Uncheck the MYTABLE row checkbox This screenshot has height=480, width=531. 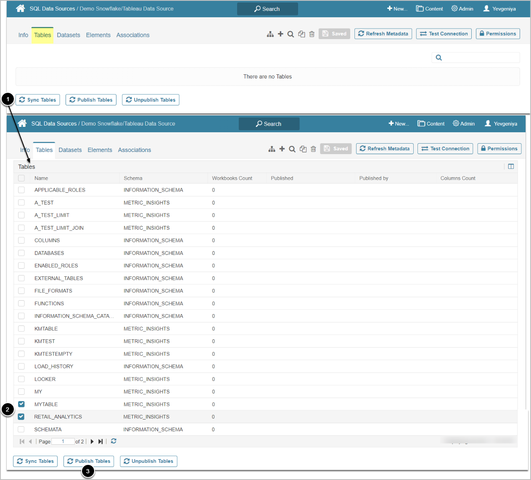(21, 404)
